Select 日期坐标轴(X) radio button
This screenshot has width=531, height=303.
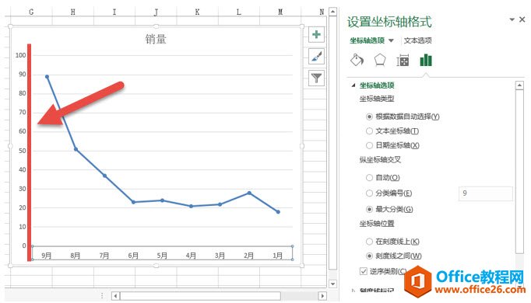(x=370, y=145)
